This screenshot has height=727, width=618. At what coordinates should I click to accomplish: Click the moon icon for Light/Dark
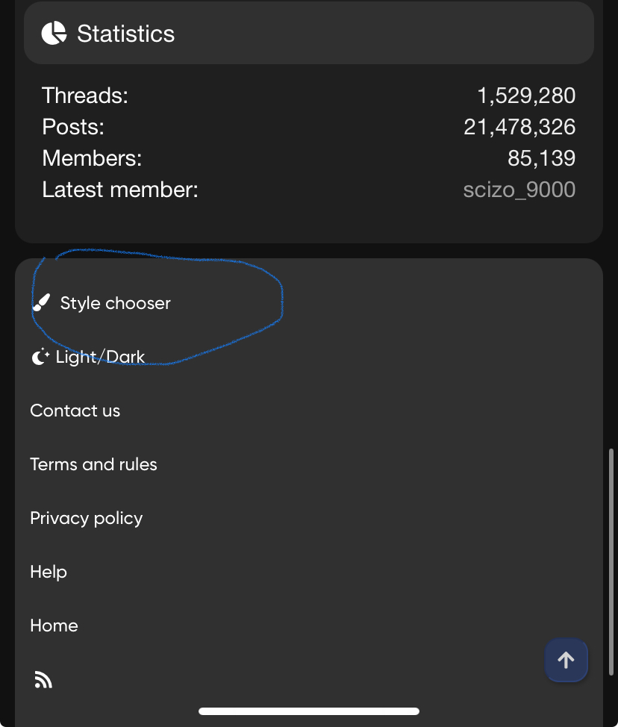(x=40, y=357)
